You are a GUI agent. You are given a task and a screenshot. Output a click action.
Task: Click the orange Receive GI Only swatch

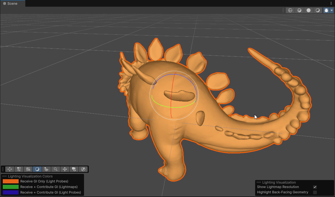tap(11, 181)
